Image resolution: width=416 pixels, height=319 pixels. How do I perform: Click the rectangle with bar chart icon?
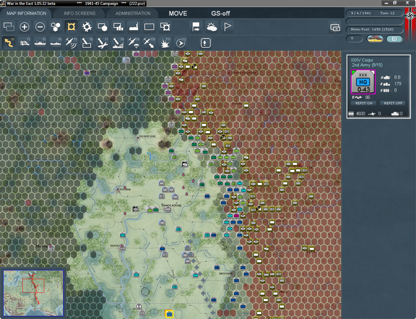[118, 27]
